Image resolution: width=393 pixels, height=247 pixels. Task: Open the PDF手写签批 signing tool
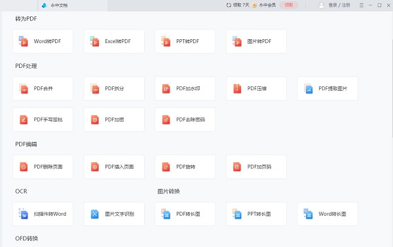tap(43, 120)
